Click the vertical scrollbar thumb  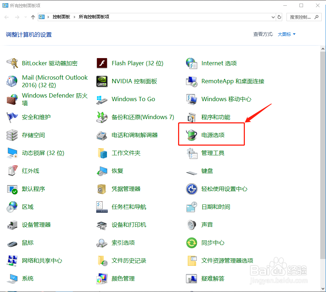pos(323,155)
